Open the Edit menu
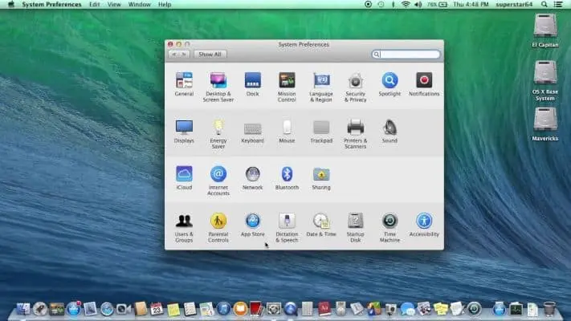Viewport: 571px width, 321px height. click(94, 4)
